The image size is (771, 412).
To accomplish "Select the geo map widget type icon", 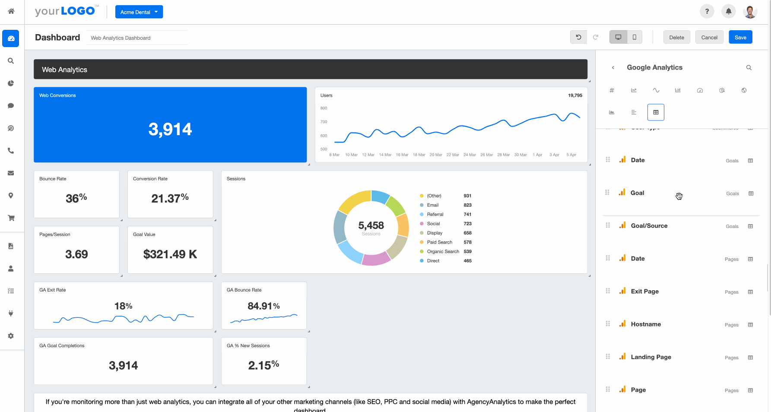I will coord(744,90).
